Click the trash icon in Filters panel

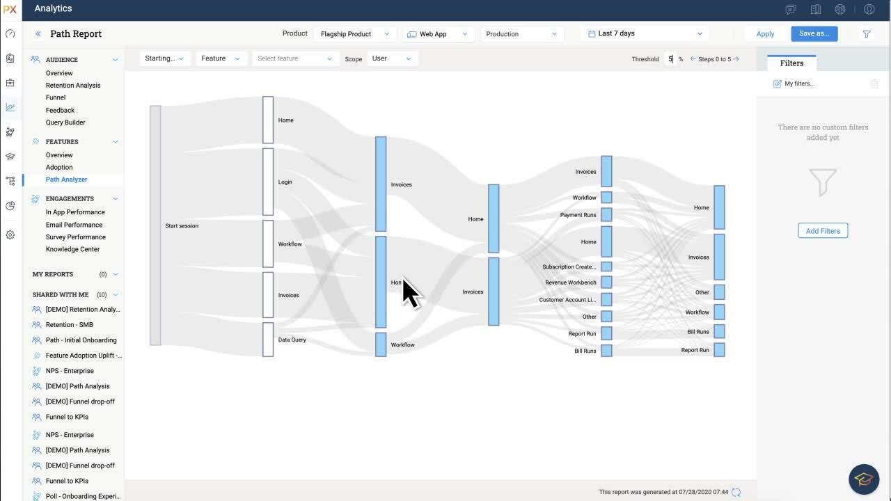click(x=874, y=83)
